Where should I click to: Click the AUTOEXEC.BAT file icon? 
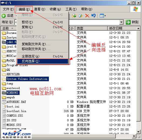point(4,102)
